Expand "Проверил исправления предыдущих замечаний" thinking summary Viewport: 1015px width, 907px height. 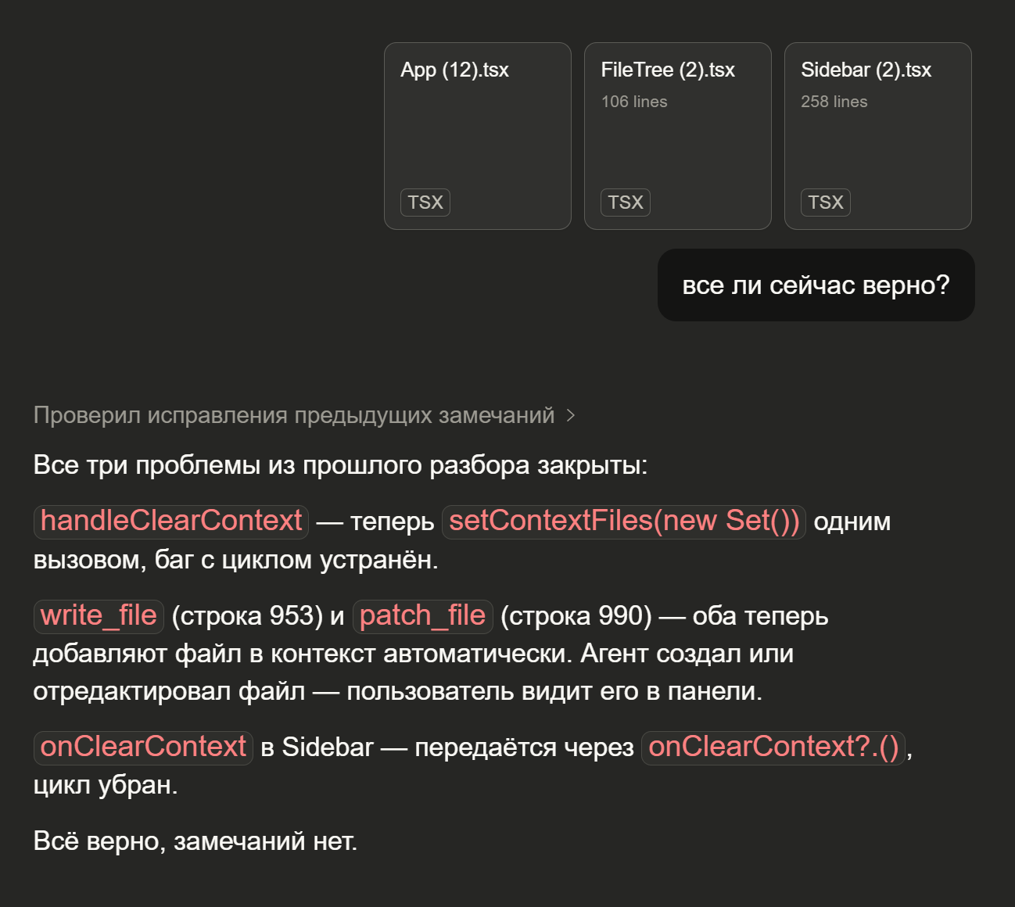point(294,415)
